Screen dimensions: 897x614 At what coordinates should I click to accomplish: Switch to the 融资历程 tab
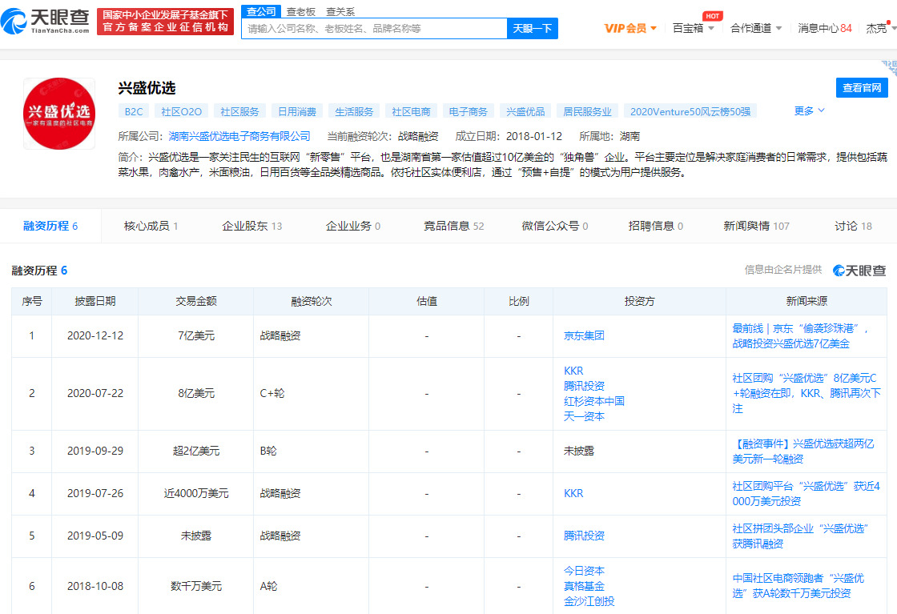(x=50, y=226)
